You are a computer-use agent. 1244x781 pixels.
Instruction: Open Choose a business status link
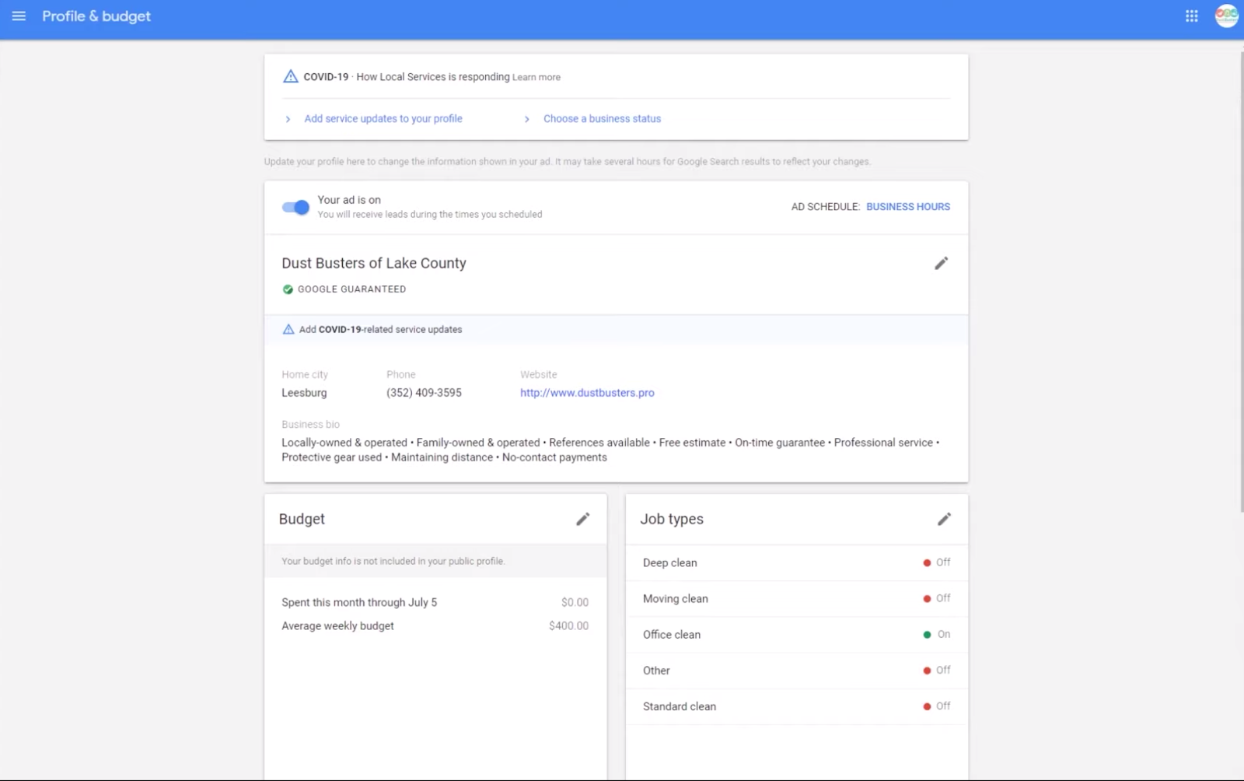click(x=602, y=118)
